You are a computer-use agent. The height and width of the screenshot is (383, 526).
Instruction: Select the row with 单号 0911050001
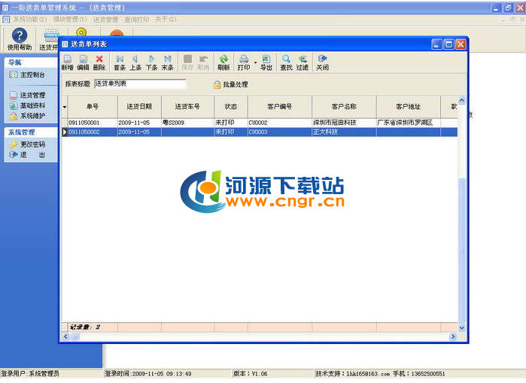[260, 123]
